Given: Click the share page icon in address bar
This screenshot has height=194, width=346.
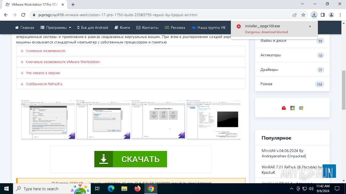Looking at the screenshot, I should pos(295,15).
